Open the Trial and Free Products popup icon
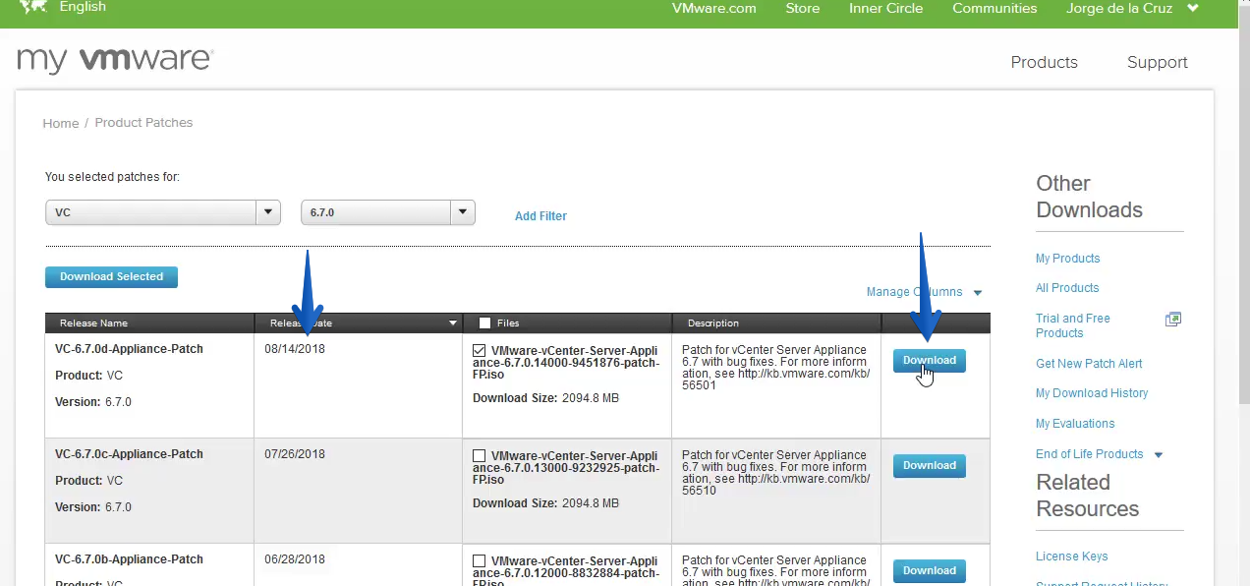 click(x=1173, y=320)
